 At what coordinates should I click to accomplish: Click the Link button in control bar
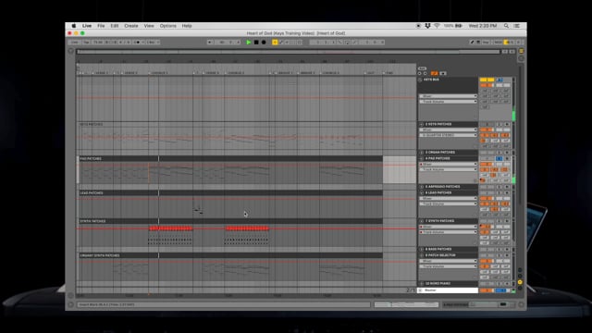coord(74,43)
